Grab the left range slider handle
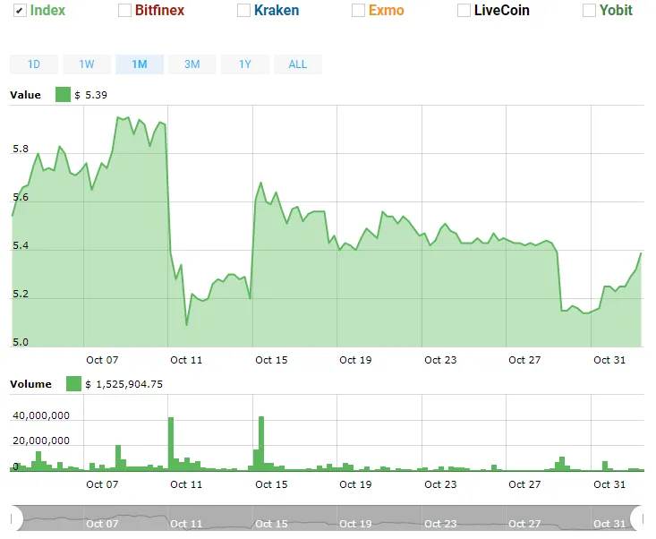 (16, 519)
